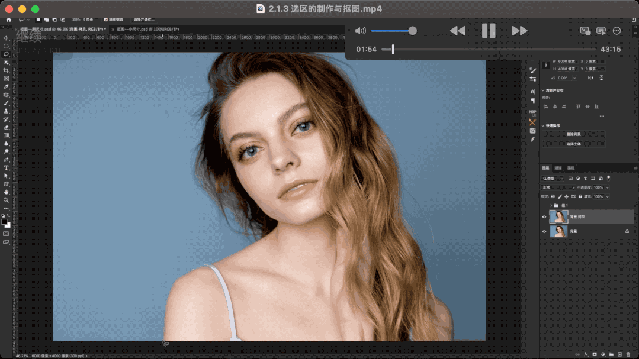Select the Lasso tool in toolbar
The image size is (639, 359).
[x=6, y=54]
